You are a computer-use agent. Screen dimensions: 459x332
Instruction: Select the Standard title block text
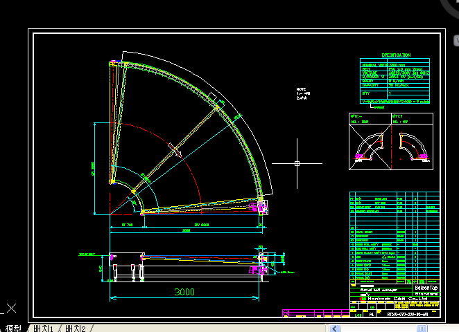point(426,294)
